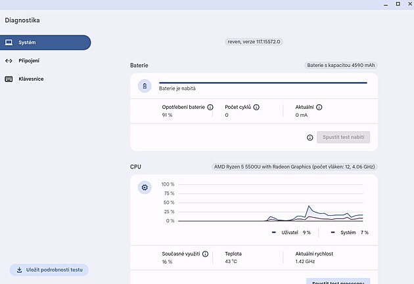Click the battery icon in the Baterie card
The width and height of the screenshot is (414, 284).
145,86
